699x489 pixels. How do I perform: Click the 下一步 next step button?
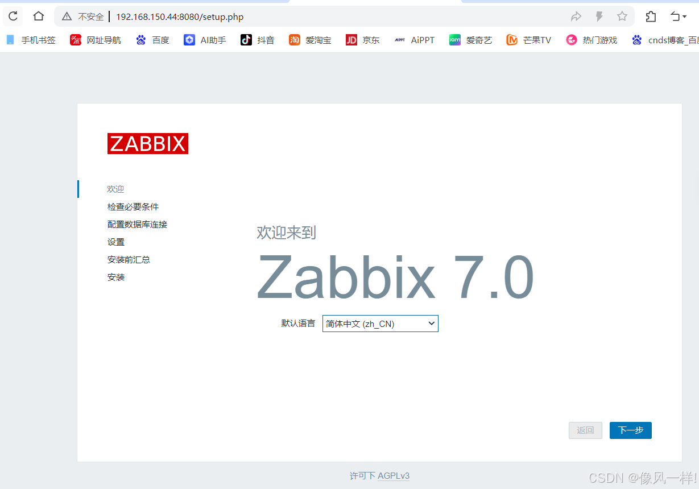(631, 430)
